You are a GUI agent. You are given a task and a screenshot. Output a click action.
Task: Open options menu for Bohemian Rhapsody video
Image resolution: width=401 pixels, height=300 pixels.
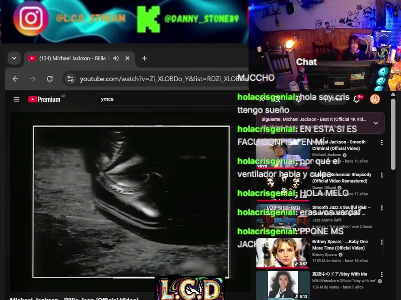pyautogui.click(x=381, y=175)
